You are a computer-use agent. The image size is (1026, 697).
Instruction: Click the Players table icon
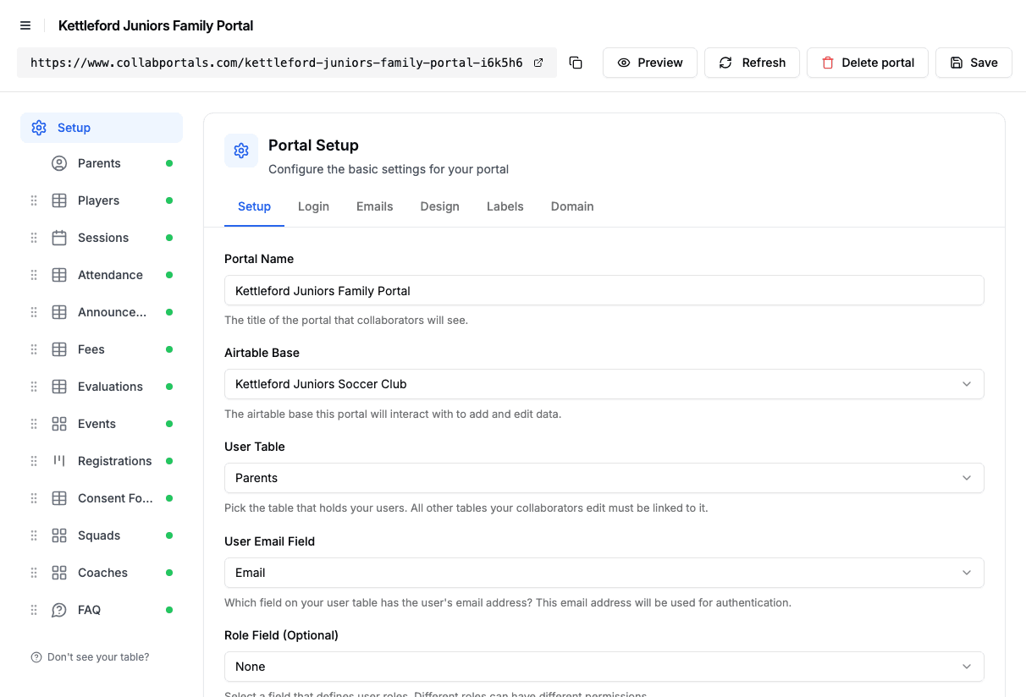click(x=59, y=200)
